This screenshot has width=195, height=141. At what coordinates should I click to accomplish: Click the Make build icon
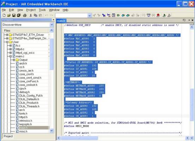[148, 15]
